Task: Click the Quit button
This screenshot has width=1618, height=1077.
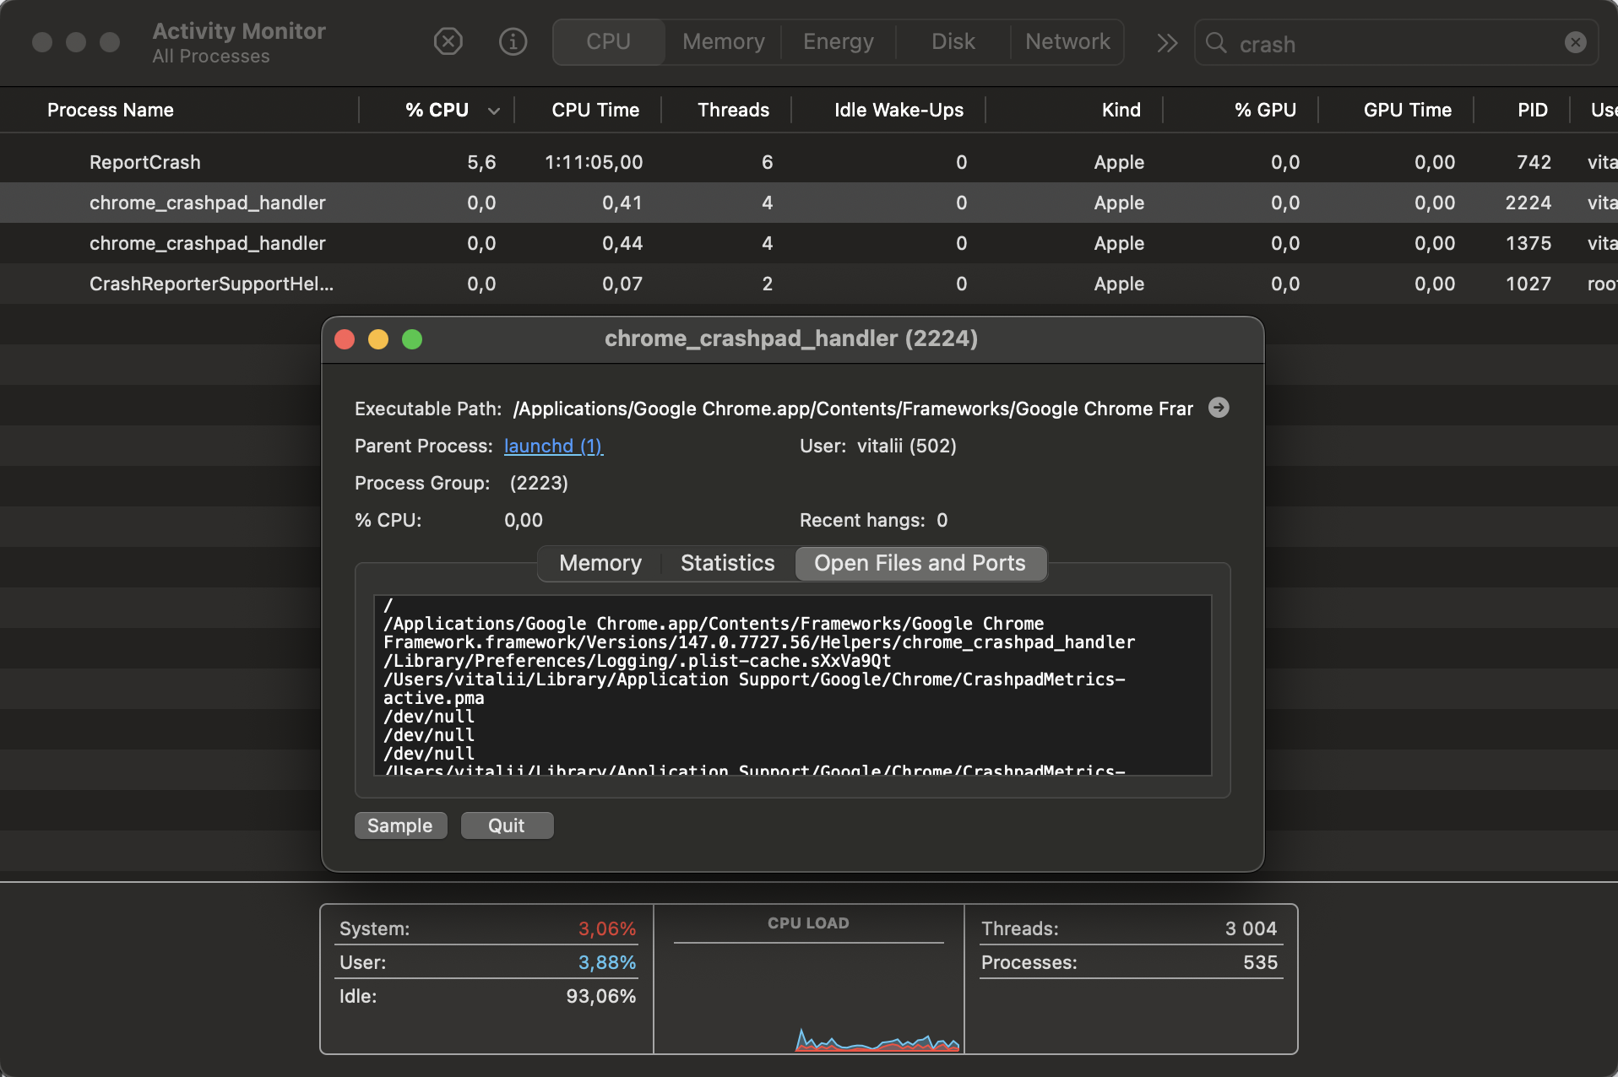Action: click(507, 825)
